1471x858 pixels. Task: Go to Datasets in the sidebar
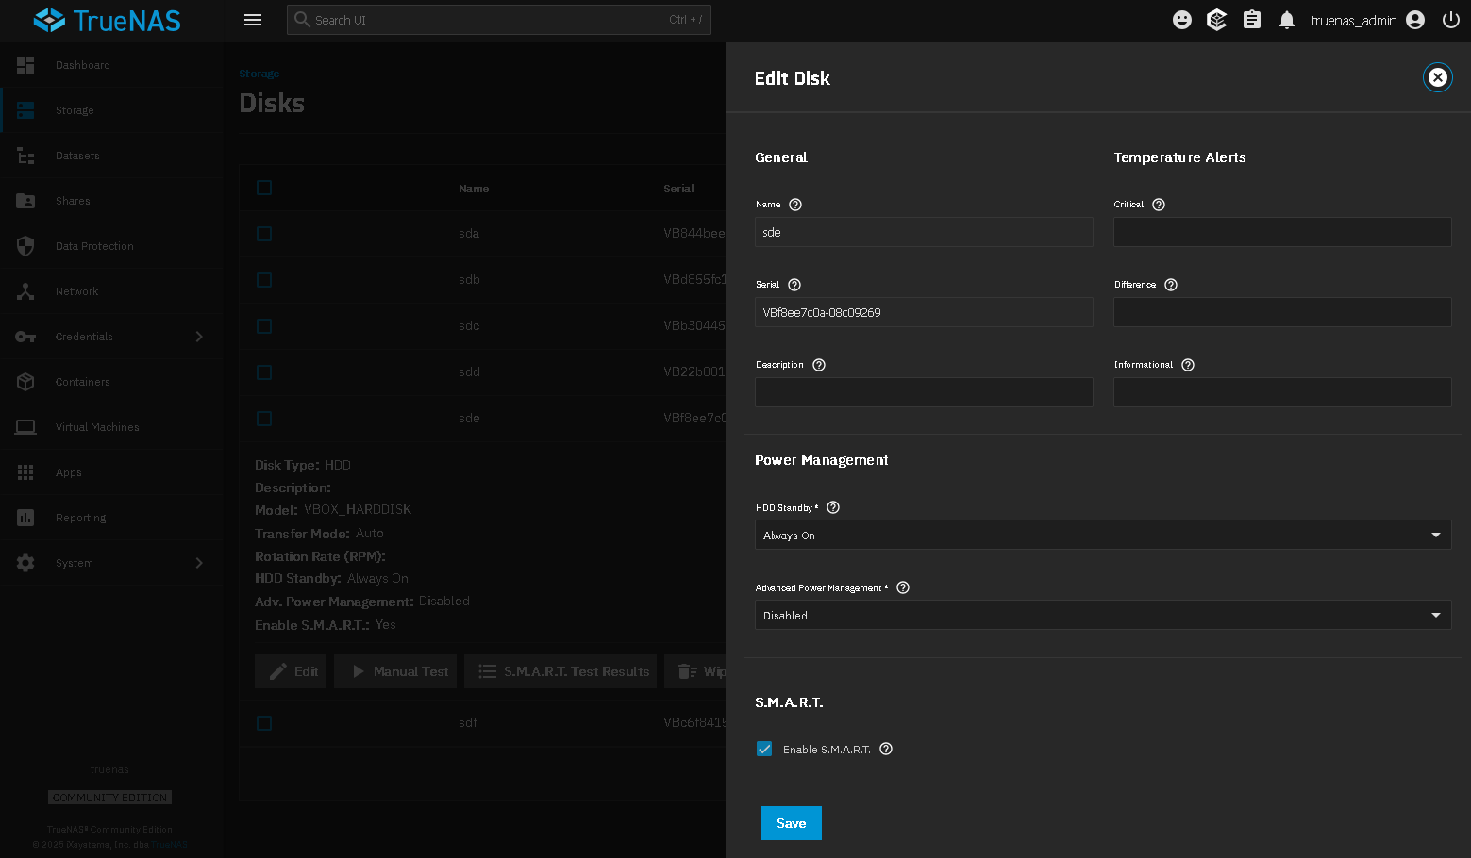coord(77,156)
